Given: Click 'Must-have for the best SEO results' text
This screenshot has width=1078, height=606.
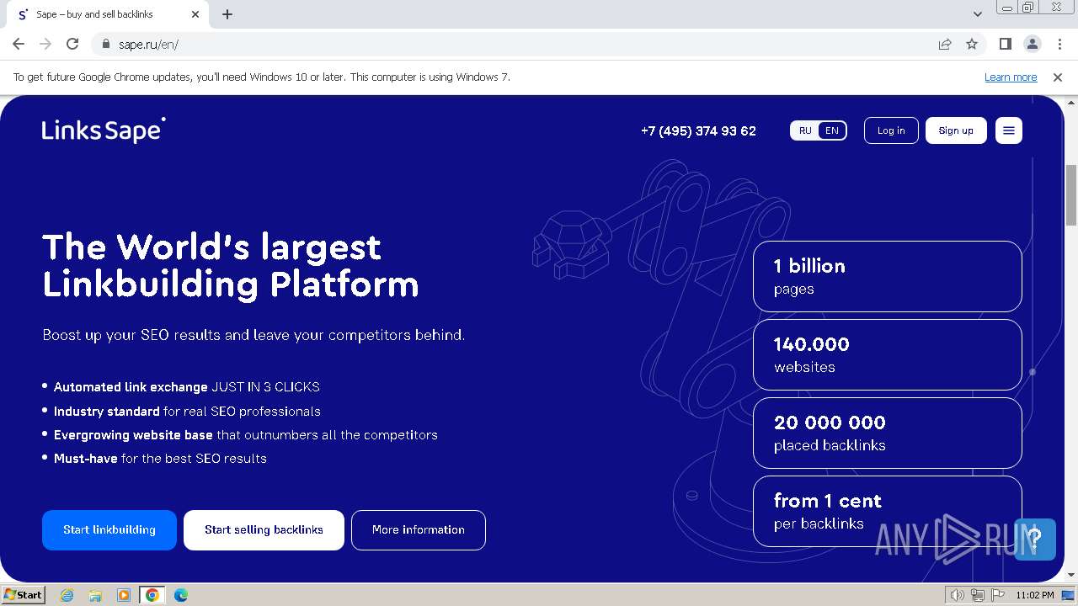Looking at the screenshot, I should [160, 459].
